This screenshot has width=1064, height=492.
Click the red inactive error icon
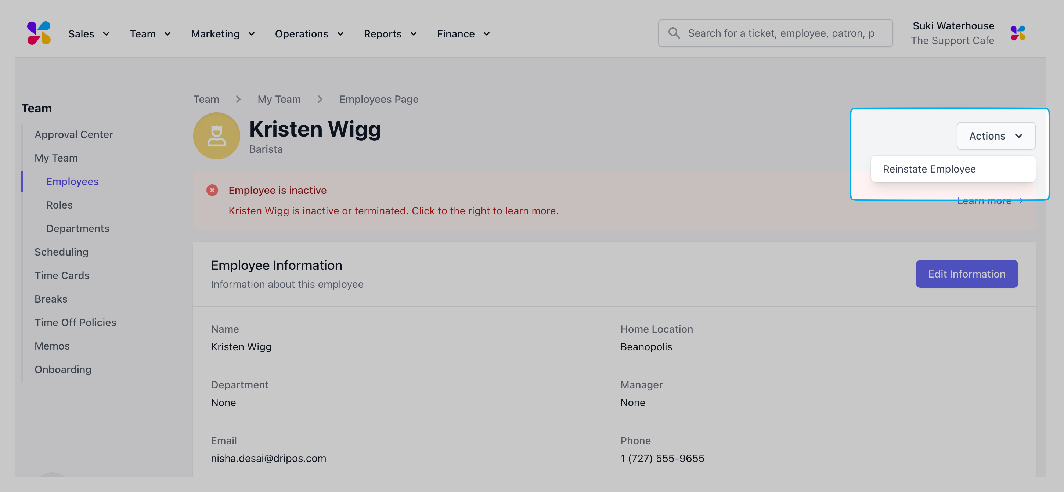pos(212,190)
